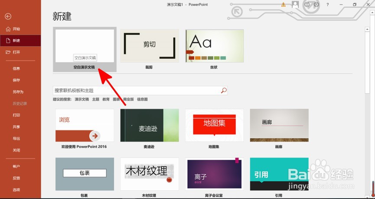
Task: Select the 离子会议室 template thumbnail
Action: 215,174
